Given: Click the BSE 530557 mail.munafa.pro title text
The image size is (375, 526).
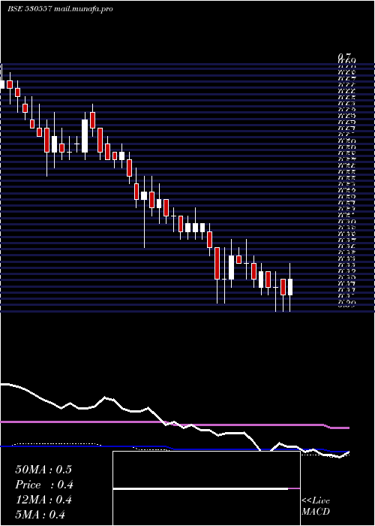Looking at the screenshot, I should pyautogui.click(x=60, y=9).
